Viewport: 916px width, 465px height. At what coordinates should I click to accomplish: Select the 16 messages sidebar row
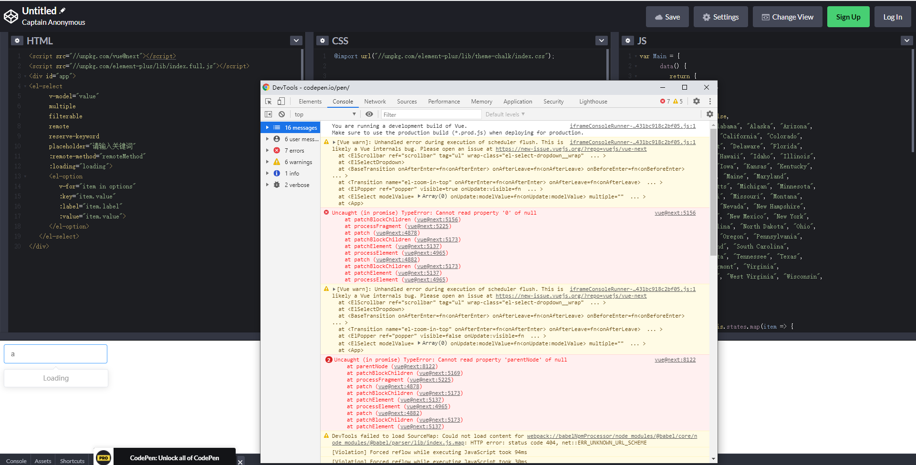[291, 128]
